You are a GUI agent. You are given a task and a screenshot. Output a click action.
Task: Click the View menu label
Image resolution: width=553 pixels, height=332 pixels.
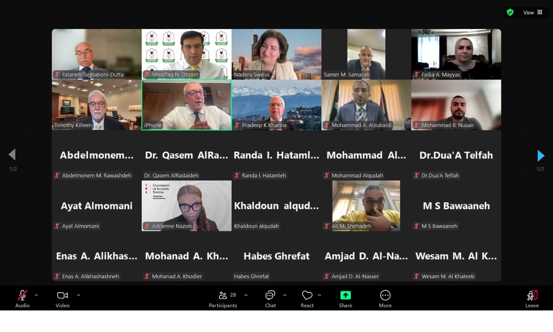pyautogui.click(x=528, y=12)
